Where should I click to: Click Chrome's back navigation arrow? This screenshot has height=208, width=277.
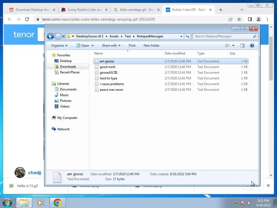coord(10,19)
